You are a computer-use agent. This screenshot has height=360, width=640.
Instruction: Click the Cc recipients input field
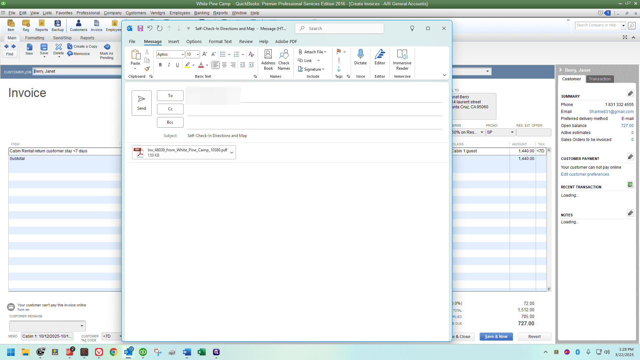315,109
